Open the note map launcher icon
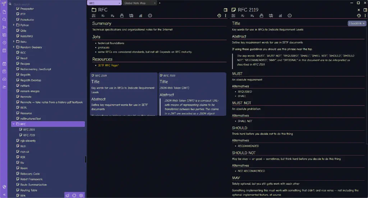This screenshot has height=198, width=368. pyautogui.click(x=4, y=35)
